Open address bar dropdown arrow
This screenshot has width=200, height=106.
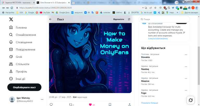pyautogui.click(x=143, y=8)
